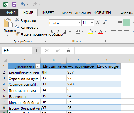Select cell containing S37
The image size is (134, 113).
(x=79, y=72)
